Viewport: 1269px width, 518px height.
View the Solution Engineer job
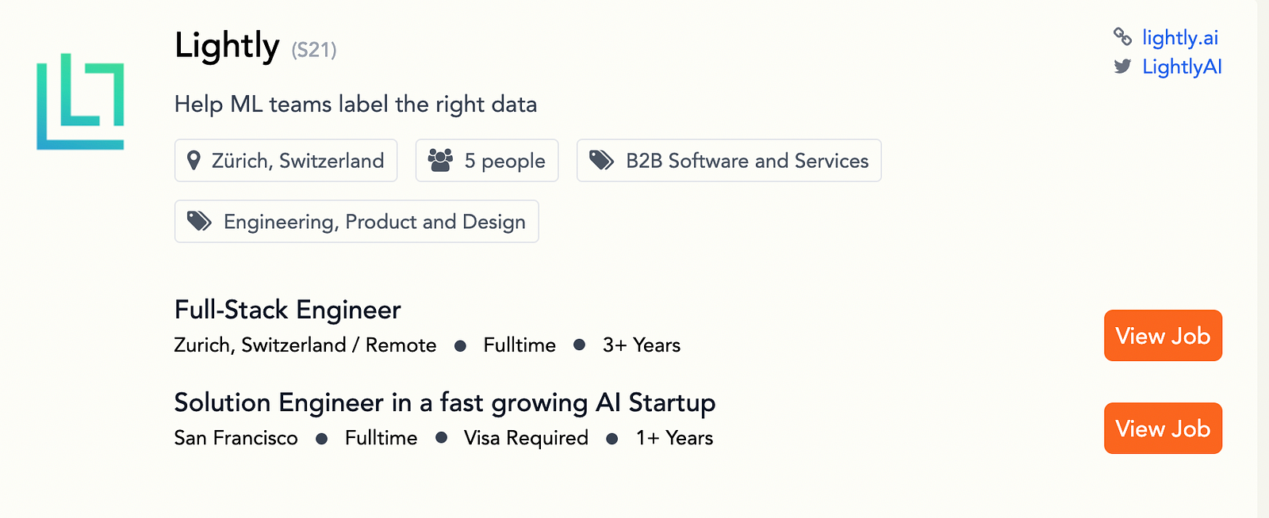(1163, 428)
